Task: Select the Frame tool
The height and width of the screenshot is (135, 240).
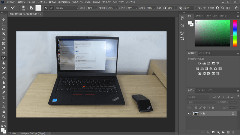Action: [4, 43]
